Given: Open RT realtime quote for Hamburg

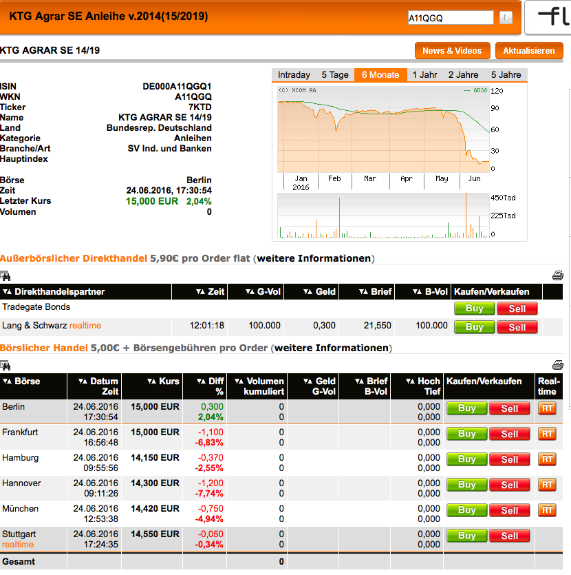Looking at the screenshot, I should point(547,459).
